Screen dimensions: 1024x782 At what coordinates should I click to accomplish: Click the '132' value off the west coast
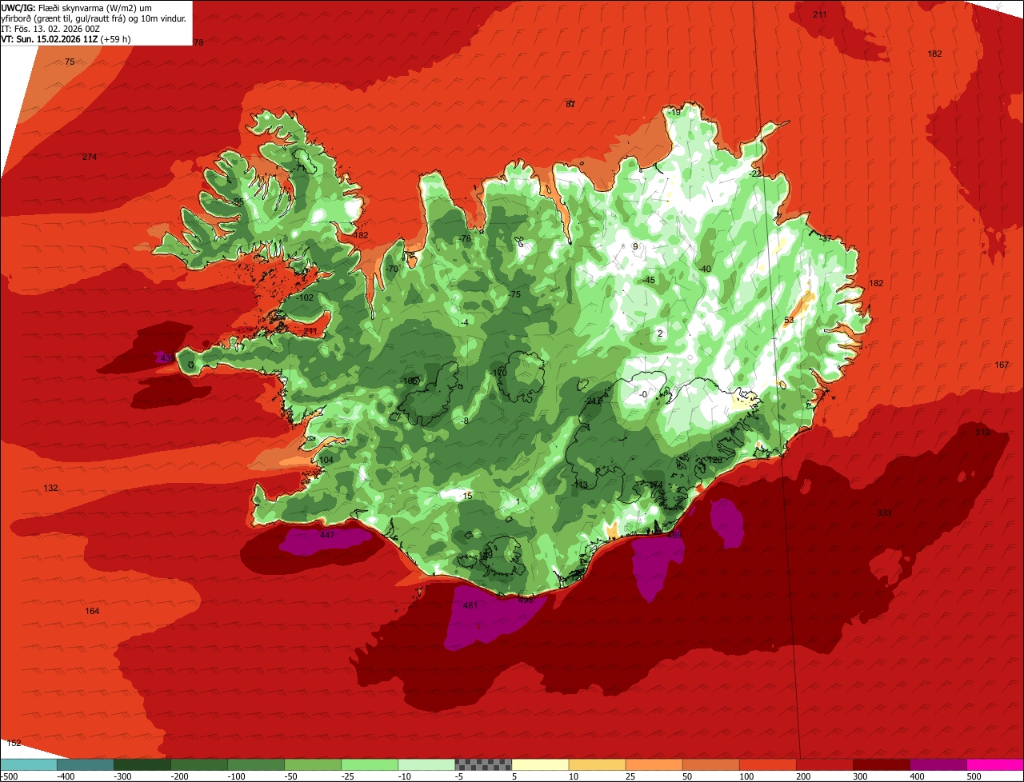click(x=51, y=488)
